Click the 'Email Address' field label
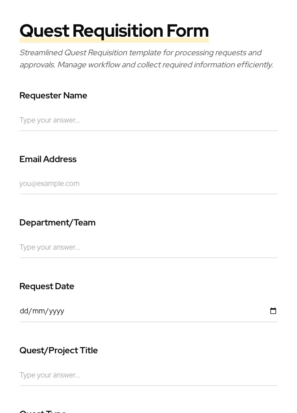Image resolution: width=297 pixels, height=413 pixels. tap(48, 159)
